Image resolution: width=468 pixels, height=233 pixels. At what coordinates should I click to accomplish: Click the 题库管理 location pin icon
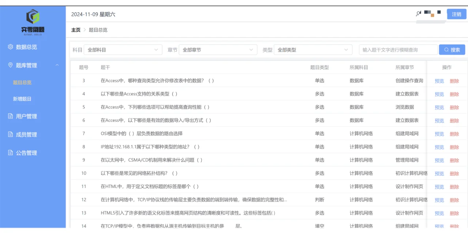(11, 65)
